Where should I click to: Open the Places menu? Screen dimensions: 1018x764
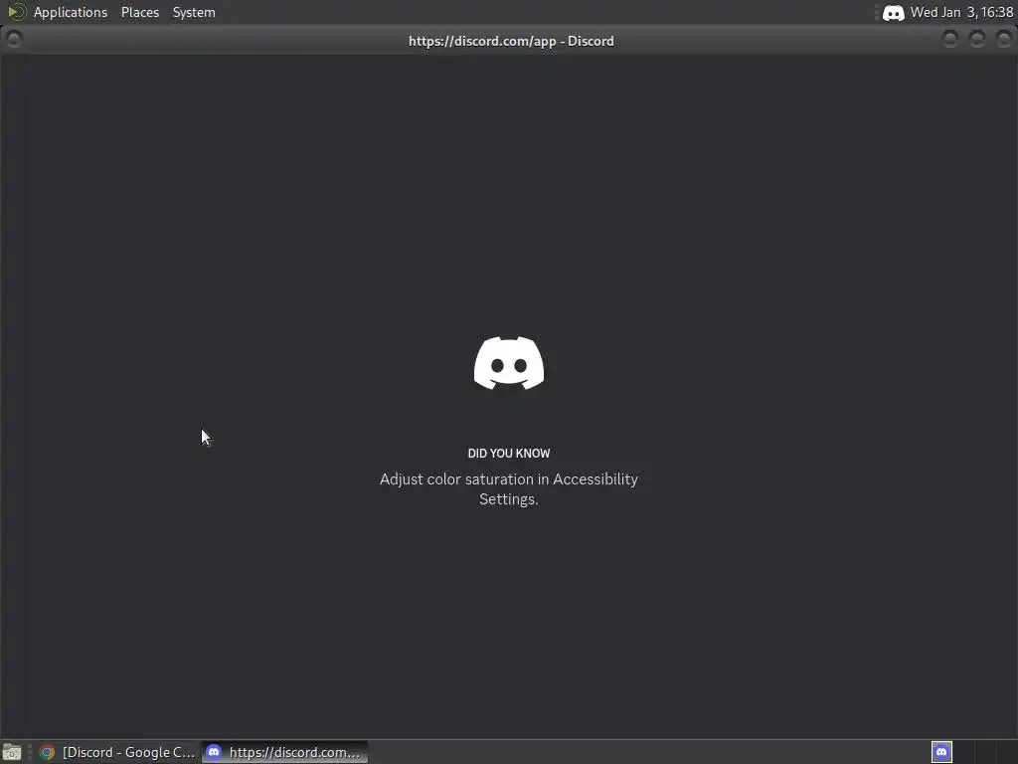[x=139, y=12]
